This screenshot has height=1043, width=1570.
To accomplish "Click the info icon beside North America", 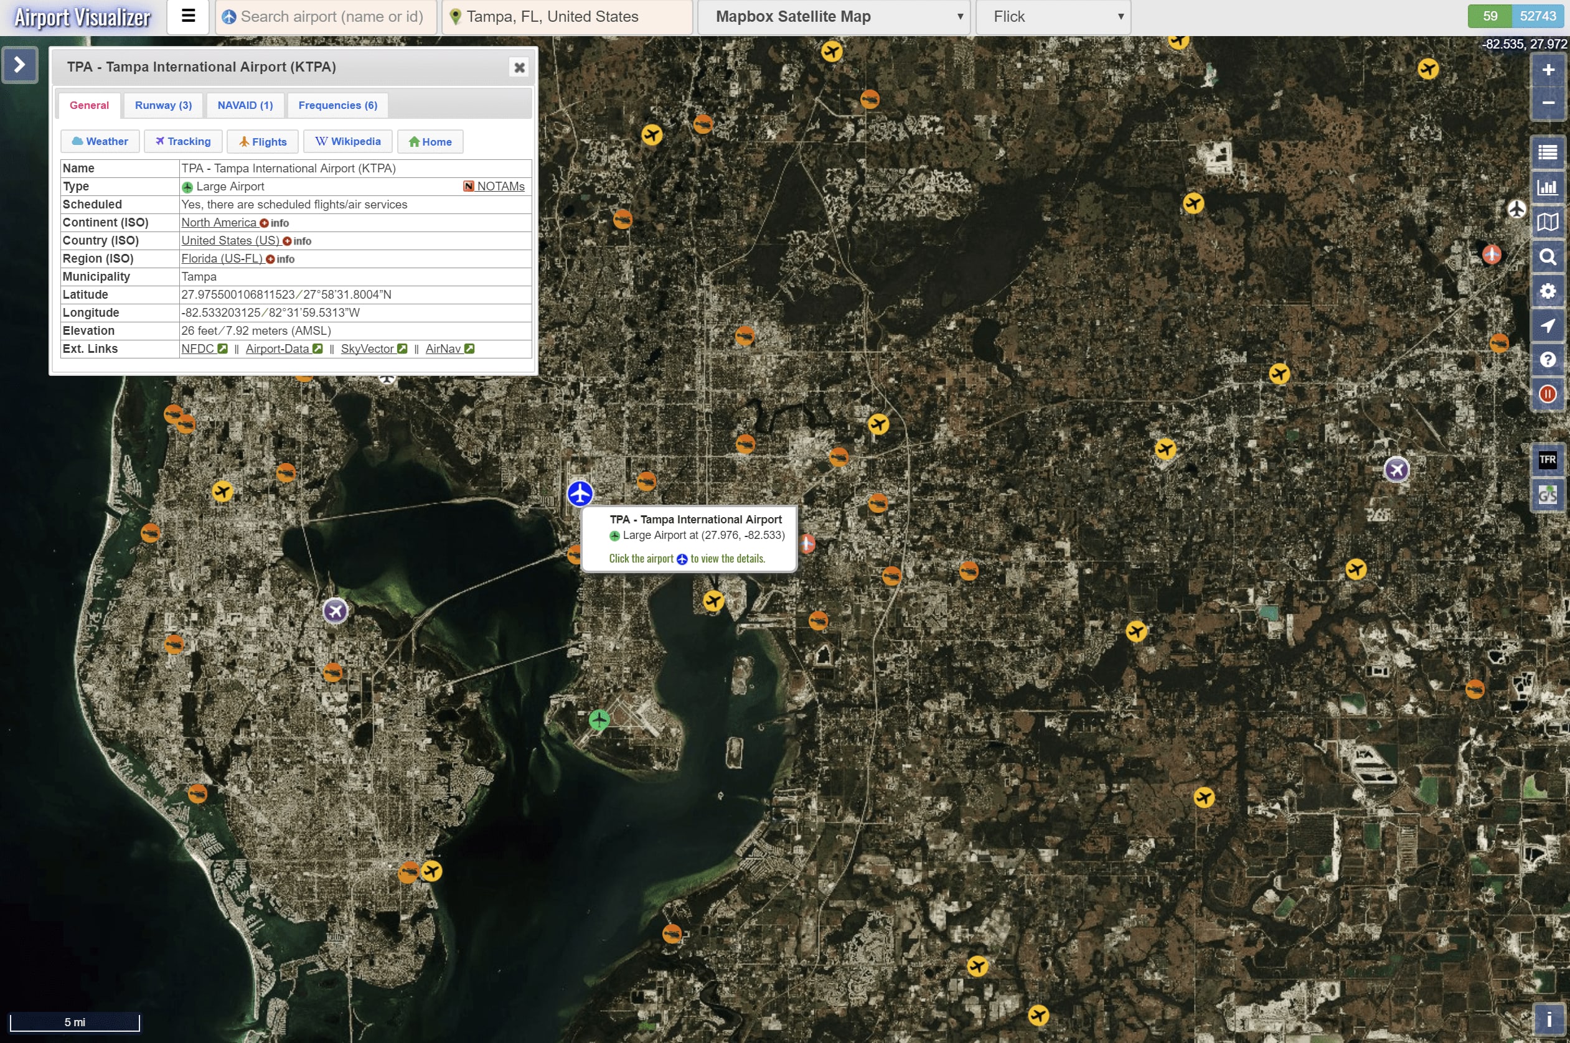I will point(274,223).
